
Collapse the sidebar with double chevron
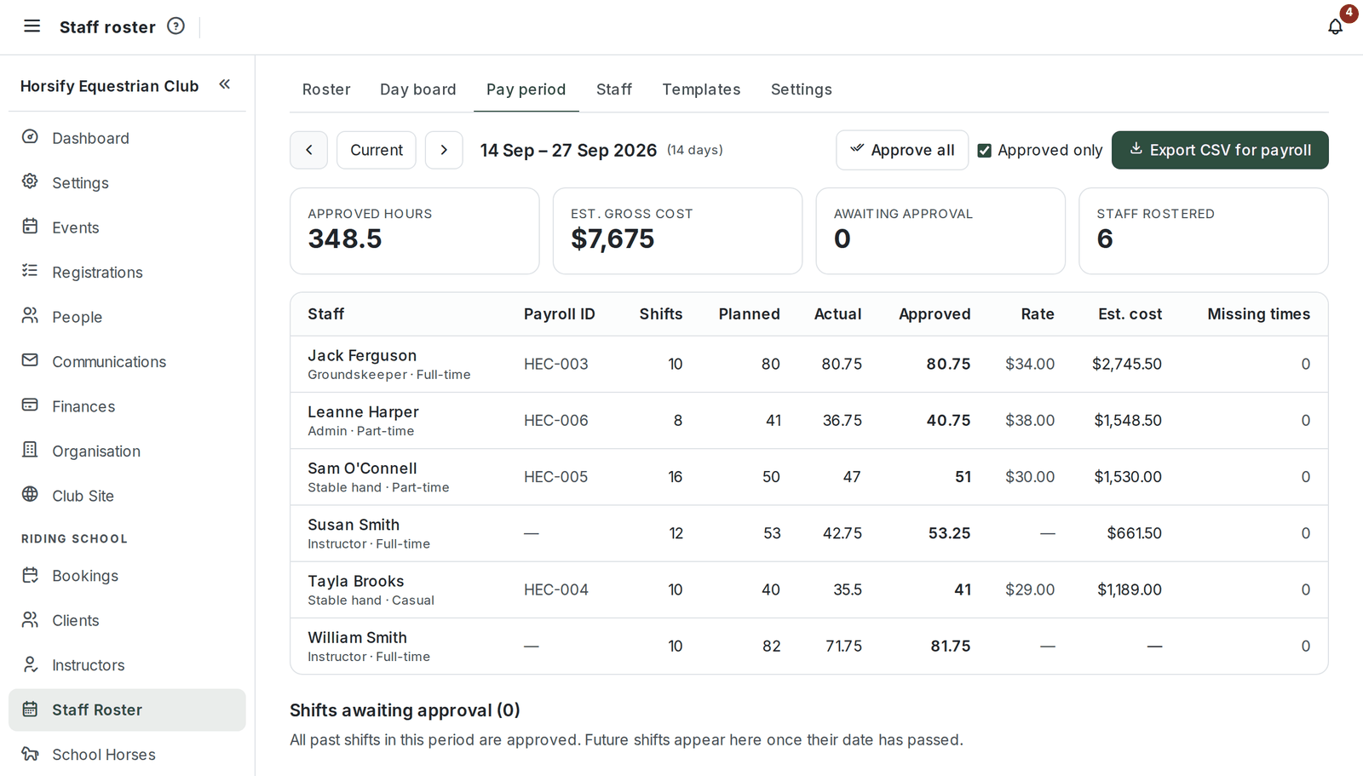click(225, 84)
